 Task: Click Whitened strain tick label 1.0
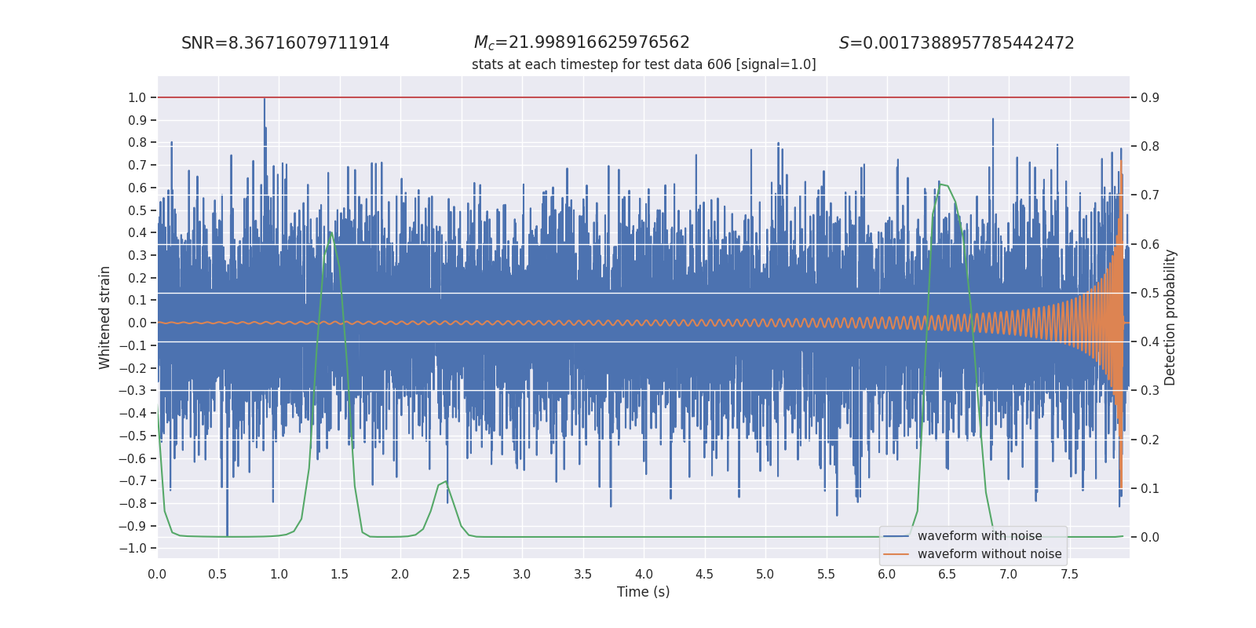coord(137,97)
